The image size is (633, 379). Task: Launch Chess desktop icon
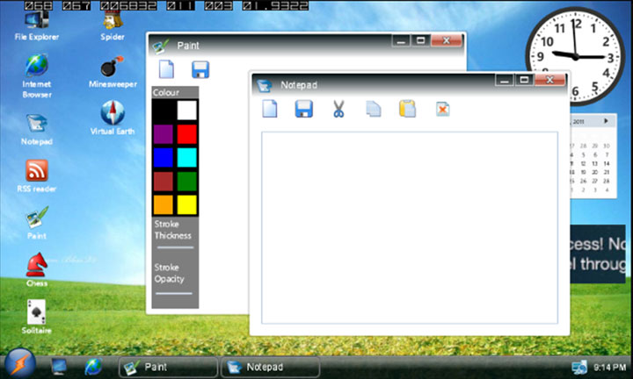point(37,269)
